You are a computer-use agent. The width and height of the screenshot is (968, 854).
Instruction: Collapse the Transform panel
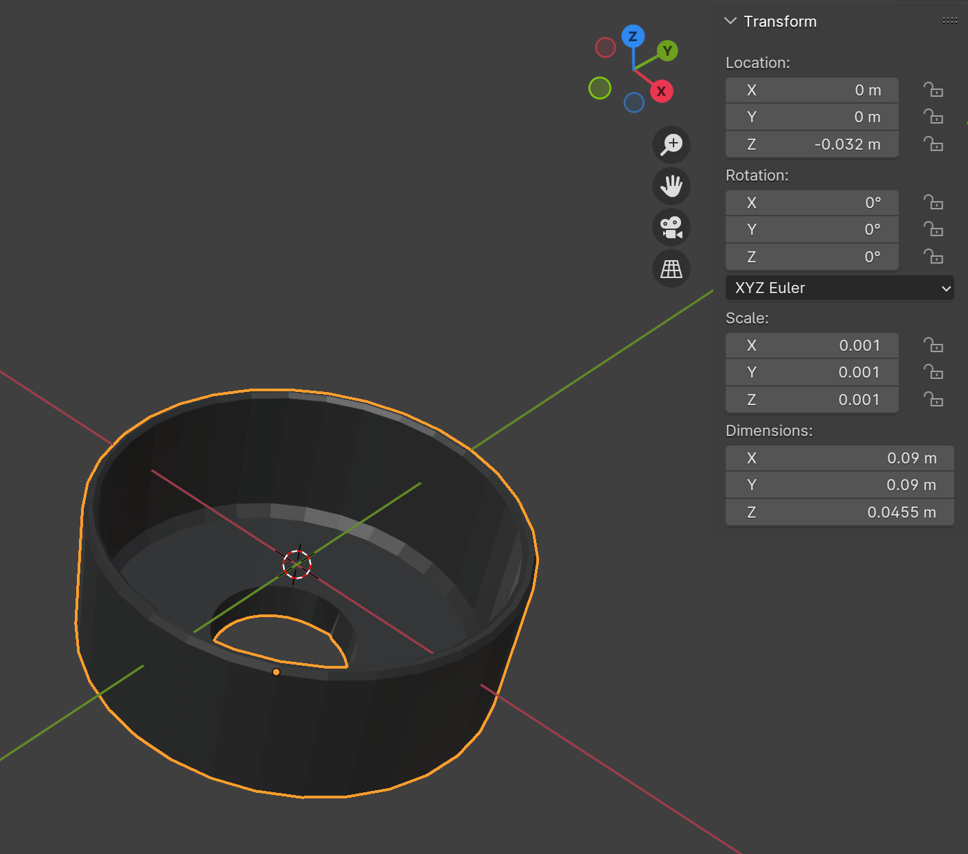pos(730,21)
